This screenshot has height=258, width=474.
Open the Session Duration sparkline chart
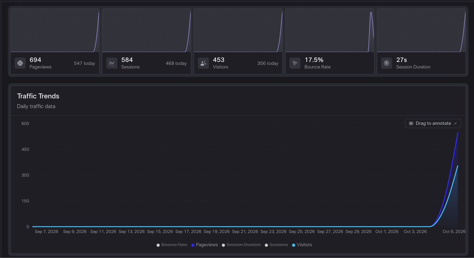[421, 30]
